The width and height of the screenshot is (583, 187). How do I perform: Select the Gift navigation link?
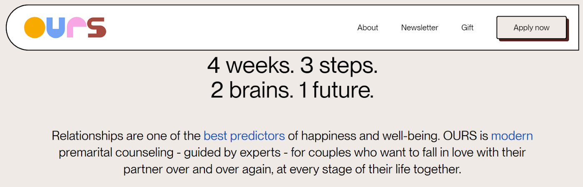tap(467, 28)
